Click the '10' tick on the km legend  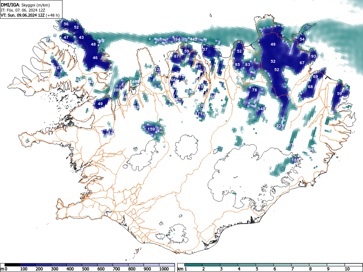tap(347, 269)
